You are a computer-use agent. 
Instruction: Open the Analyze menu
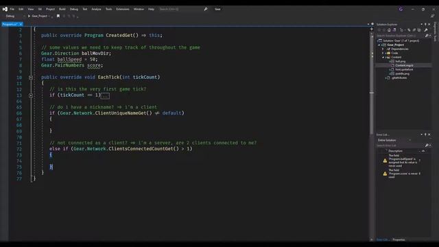click(96, 9)
